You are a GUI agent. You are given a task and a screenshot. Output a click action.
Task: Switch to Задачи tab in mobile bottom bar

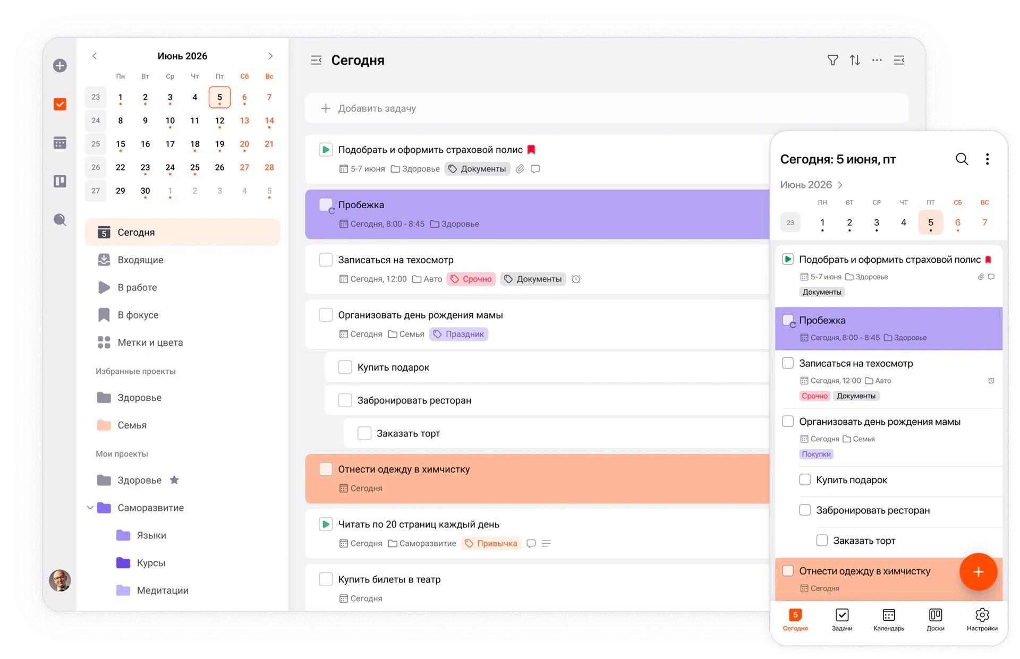click(x=842, y=620)
